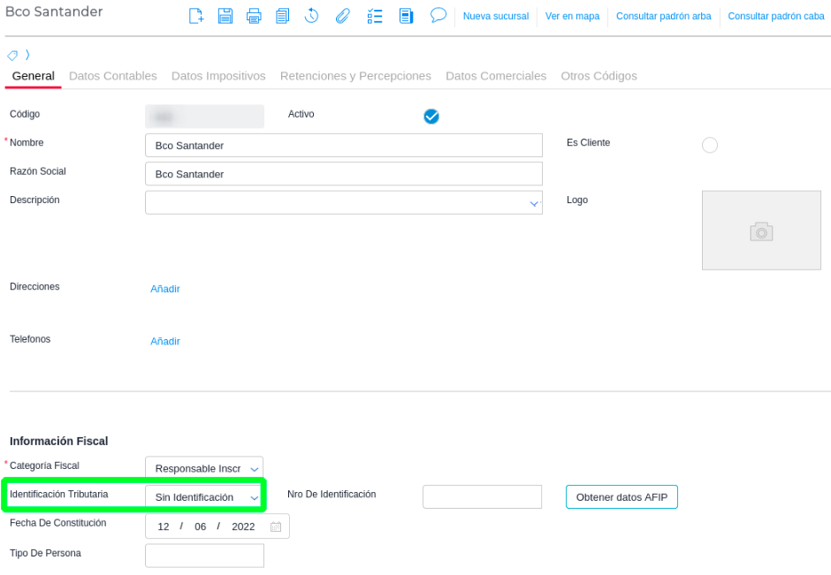
Task: Open the Categoría Fiscal dropdown
Action: tap(255, 468)
